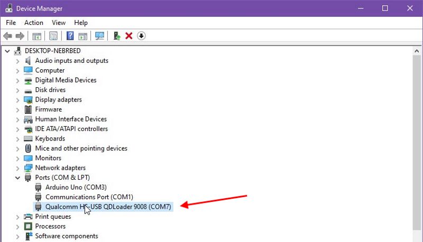The image size is (423, 242).
Task: Collapse the DESKTOP-NEBRBED root node
Action: pyautogui.click(x=7, y=51)
